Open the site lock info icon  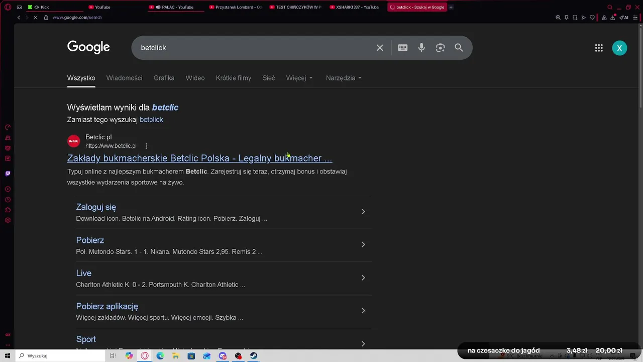46,17
